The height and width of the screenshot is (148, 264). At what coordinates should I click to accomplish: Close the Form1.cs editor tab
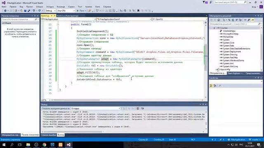click(54, 16)
